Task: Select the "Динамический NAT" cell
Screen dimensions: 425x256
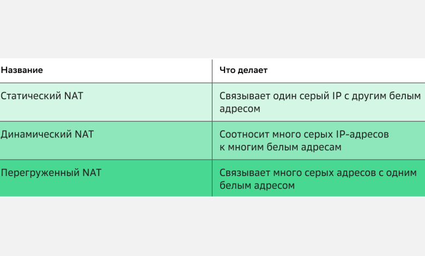Action: [47, 135]
